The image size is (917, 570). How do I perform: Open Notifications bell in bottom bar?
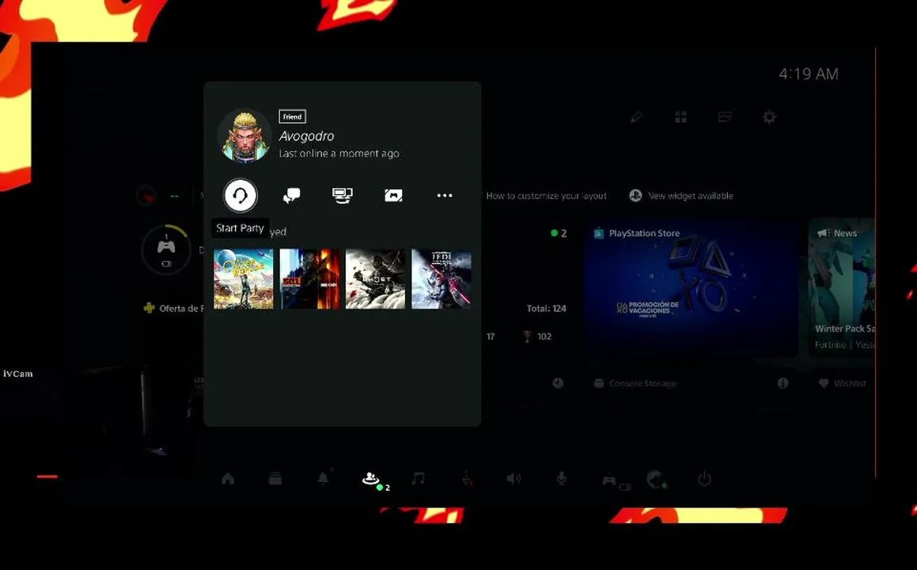click(323, 478)
